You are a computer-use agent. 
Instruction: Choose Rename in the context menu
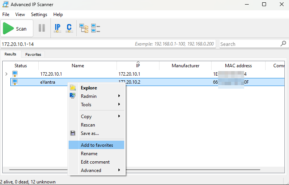point(96,153)
